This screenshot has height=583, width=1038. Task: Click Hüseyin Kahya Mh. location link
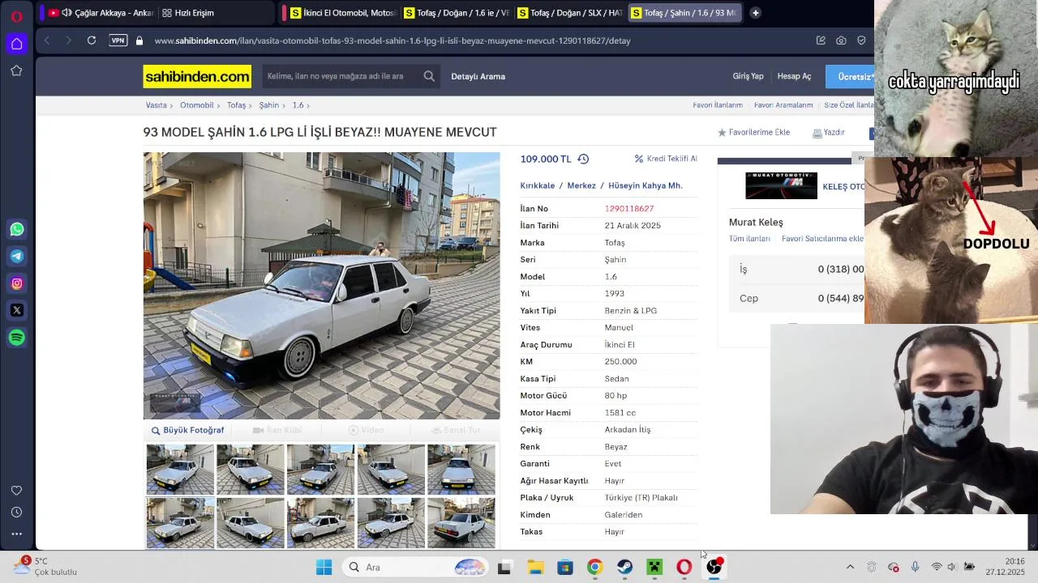click(646, 185)
